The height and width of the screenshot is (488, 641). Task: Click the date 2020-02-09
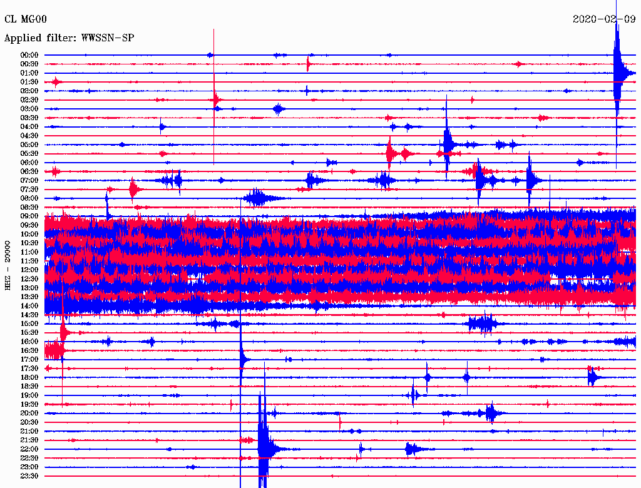tap(604, 19)
